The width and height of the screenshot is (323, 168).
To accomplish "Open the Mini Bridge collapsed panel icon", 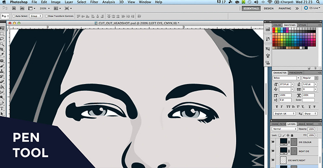I will pyautogui.click(x=268, y=29).
